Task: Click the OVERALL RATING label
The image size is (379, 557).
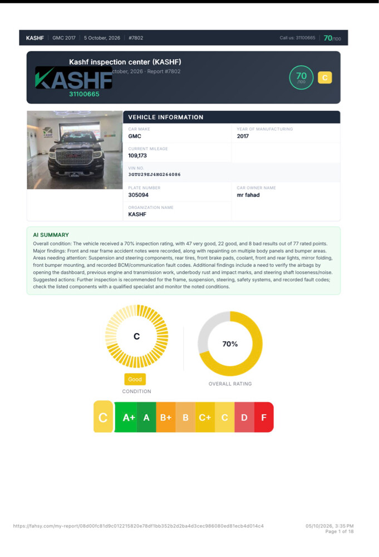Action: coord(230,384)
